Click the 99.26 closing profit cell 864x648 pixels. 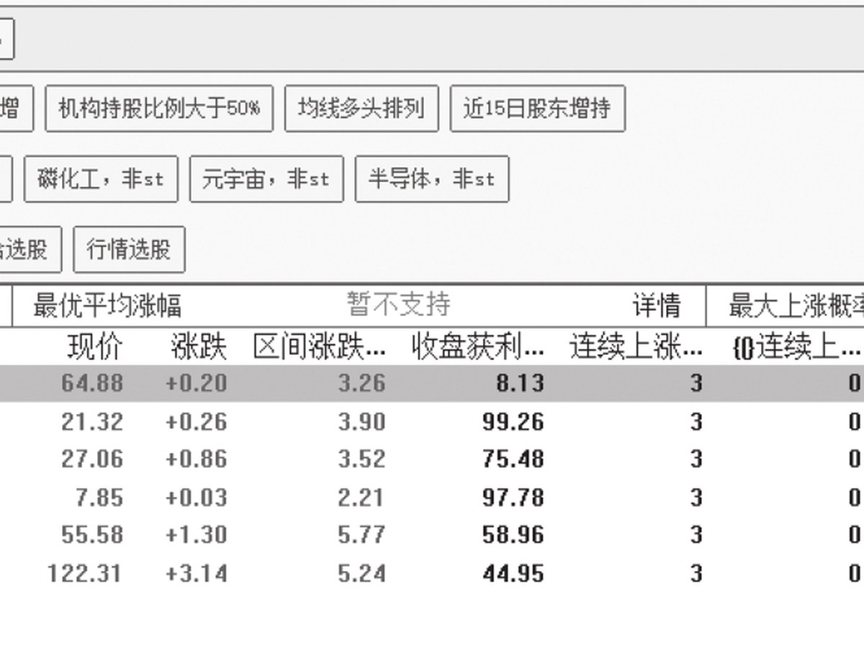coord(513,421)
